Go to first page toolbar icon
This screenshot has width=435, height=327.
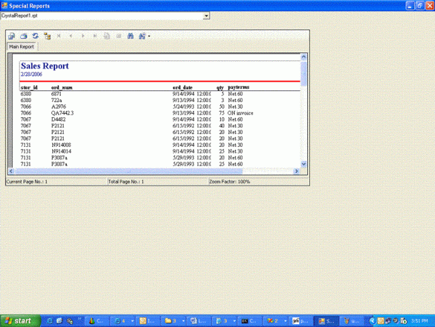coord(59,36)
